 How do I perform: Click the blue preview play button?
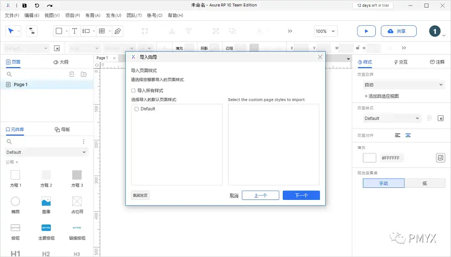coord(366,31)
